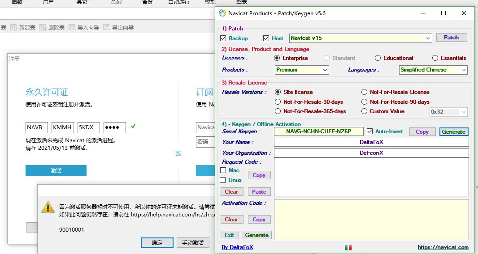The height and width of the screenshot is (254, 478).
Task: Open the Products Premium dropdown
Action: coord(302,70)
